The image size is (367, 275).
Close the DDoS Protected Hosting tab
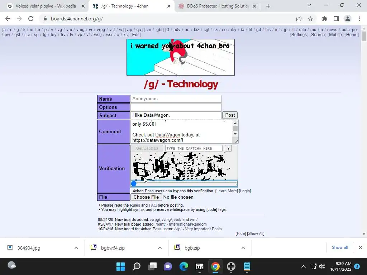tap(254, 6)
